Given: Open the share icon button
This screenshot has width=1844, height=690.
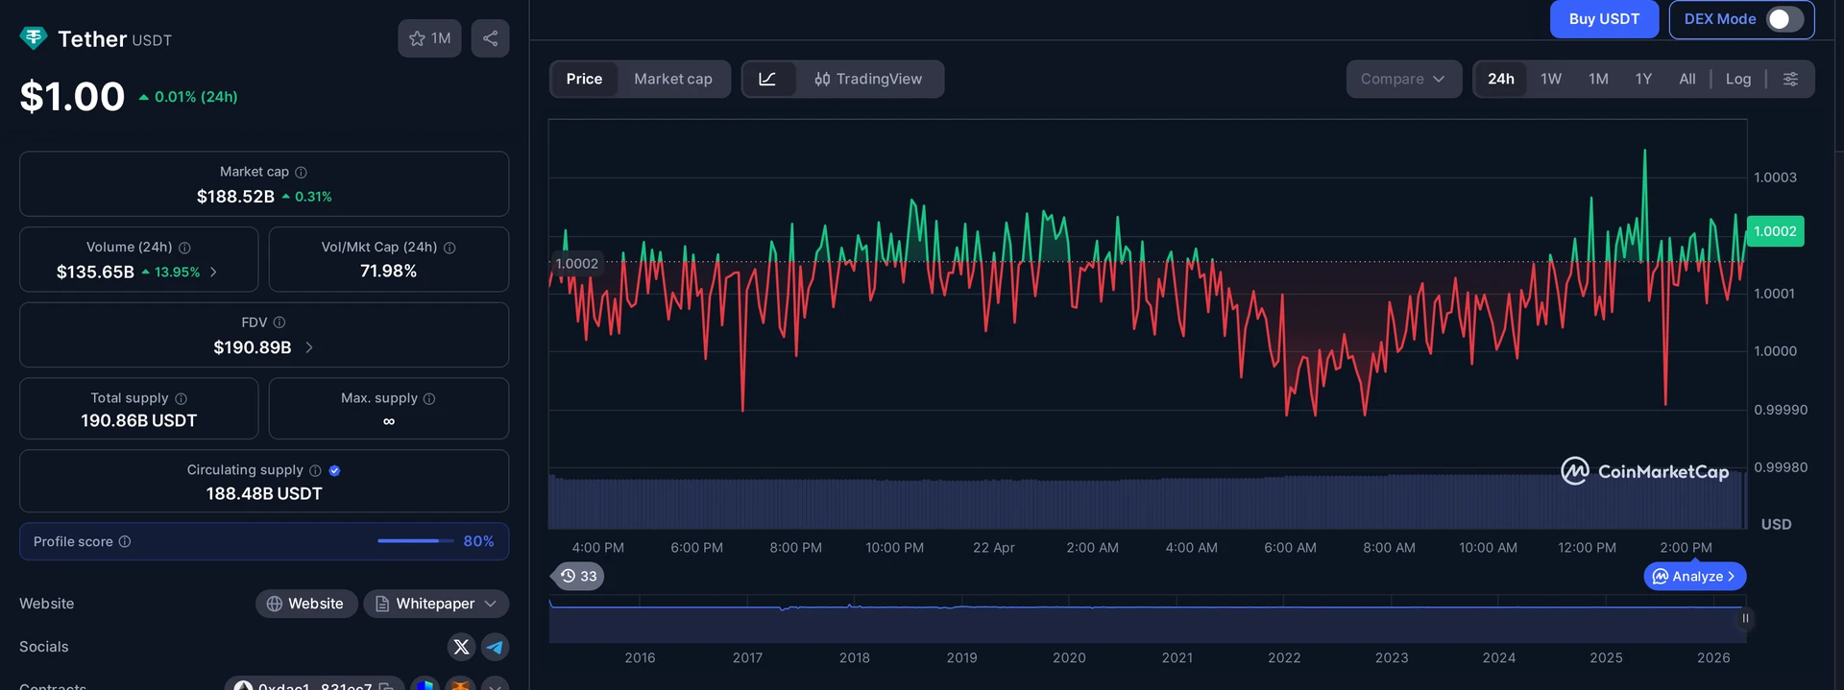Looking at the screenshot, I should [490, 38].
